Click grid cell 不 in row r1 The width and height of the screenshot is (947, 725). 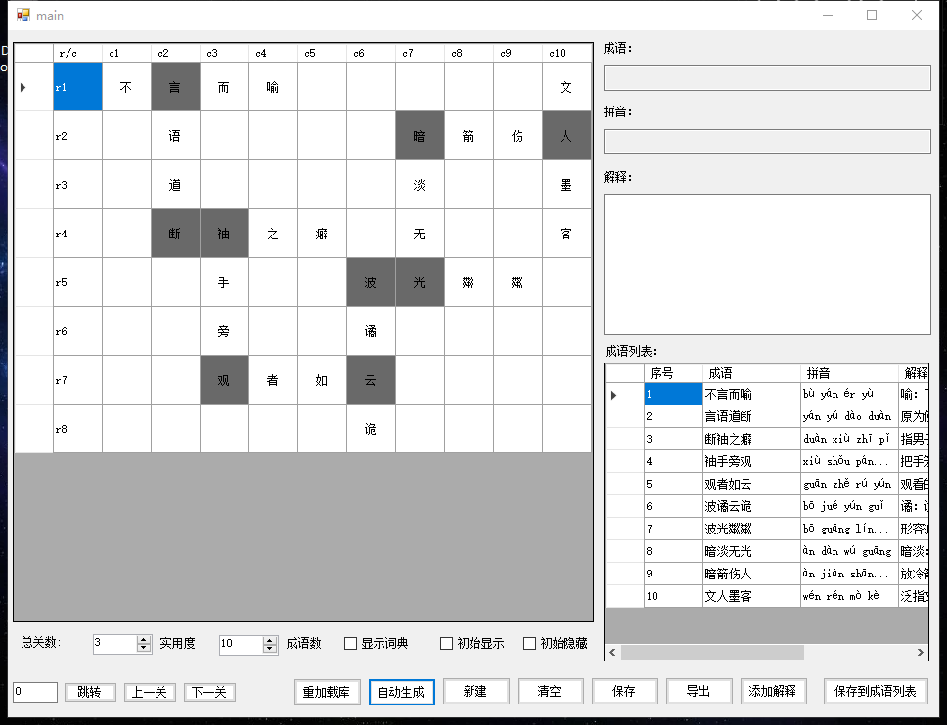(127, 87)
